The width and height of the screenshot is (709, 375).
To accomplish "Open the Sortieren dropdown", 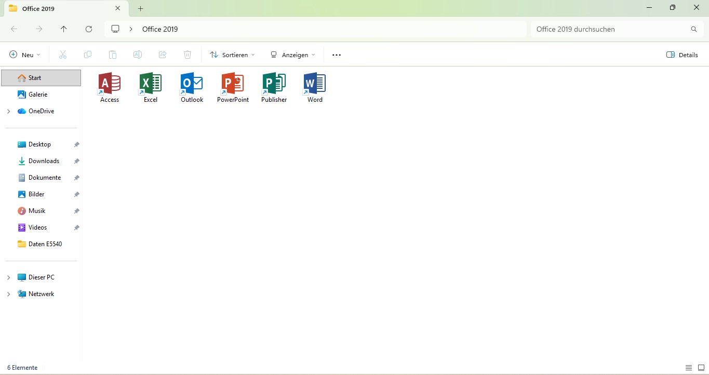I will 232,55.
